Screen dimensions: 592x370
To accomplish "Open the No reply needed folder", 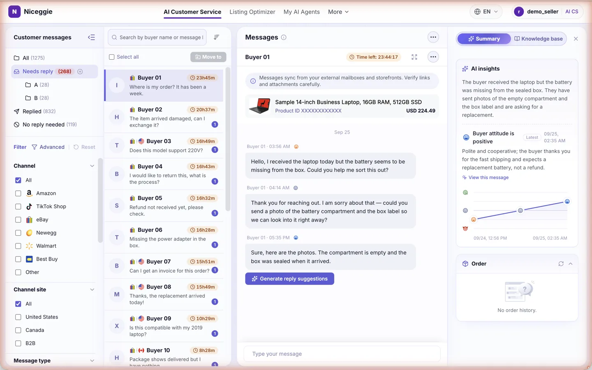I will click(45, 125).
